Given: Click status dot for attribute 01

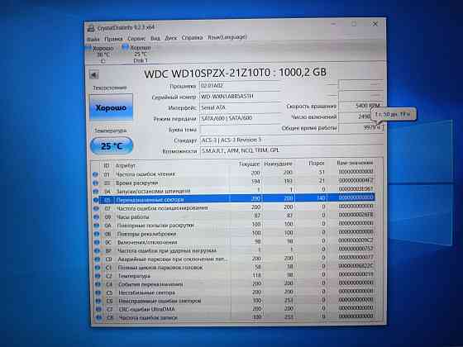Looking at the screenshot, I should [95, 174].
